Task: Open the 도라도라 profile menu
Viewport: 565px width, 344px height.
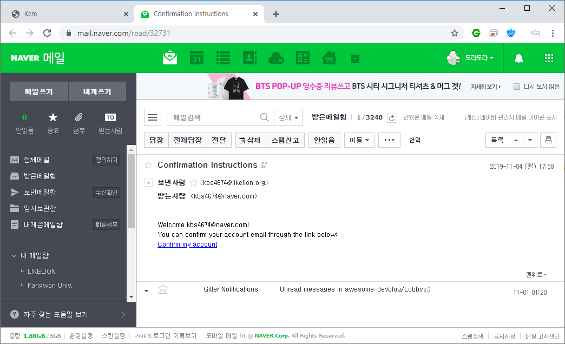Action: coord(470,58)
